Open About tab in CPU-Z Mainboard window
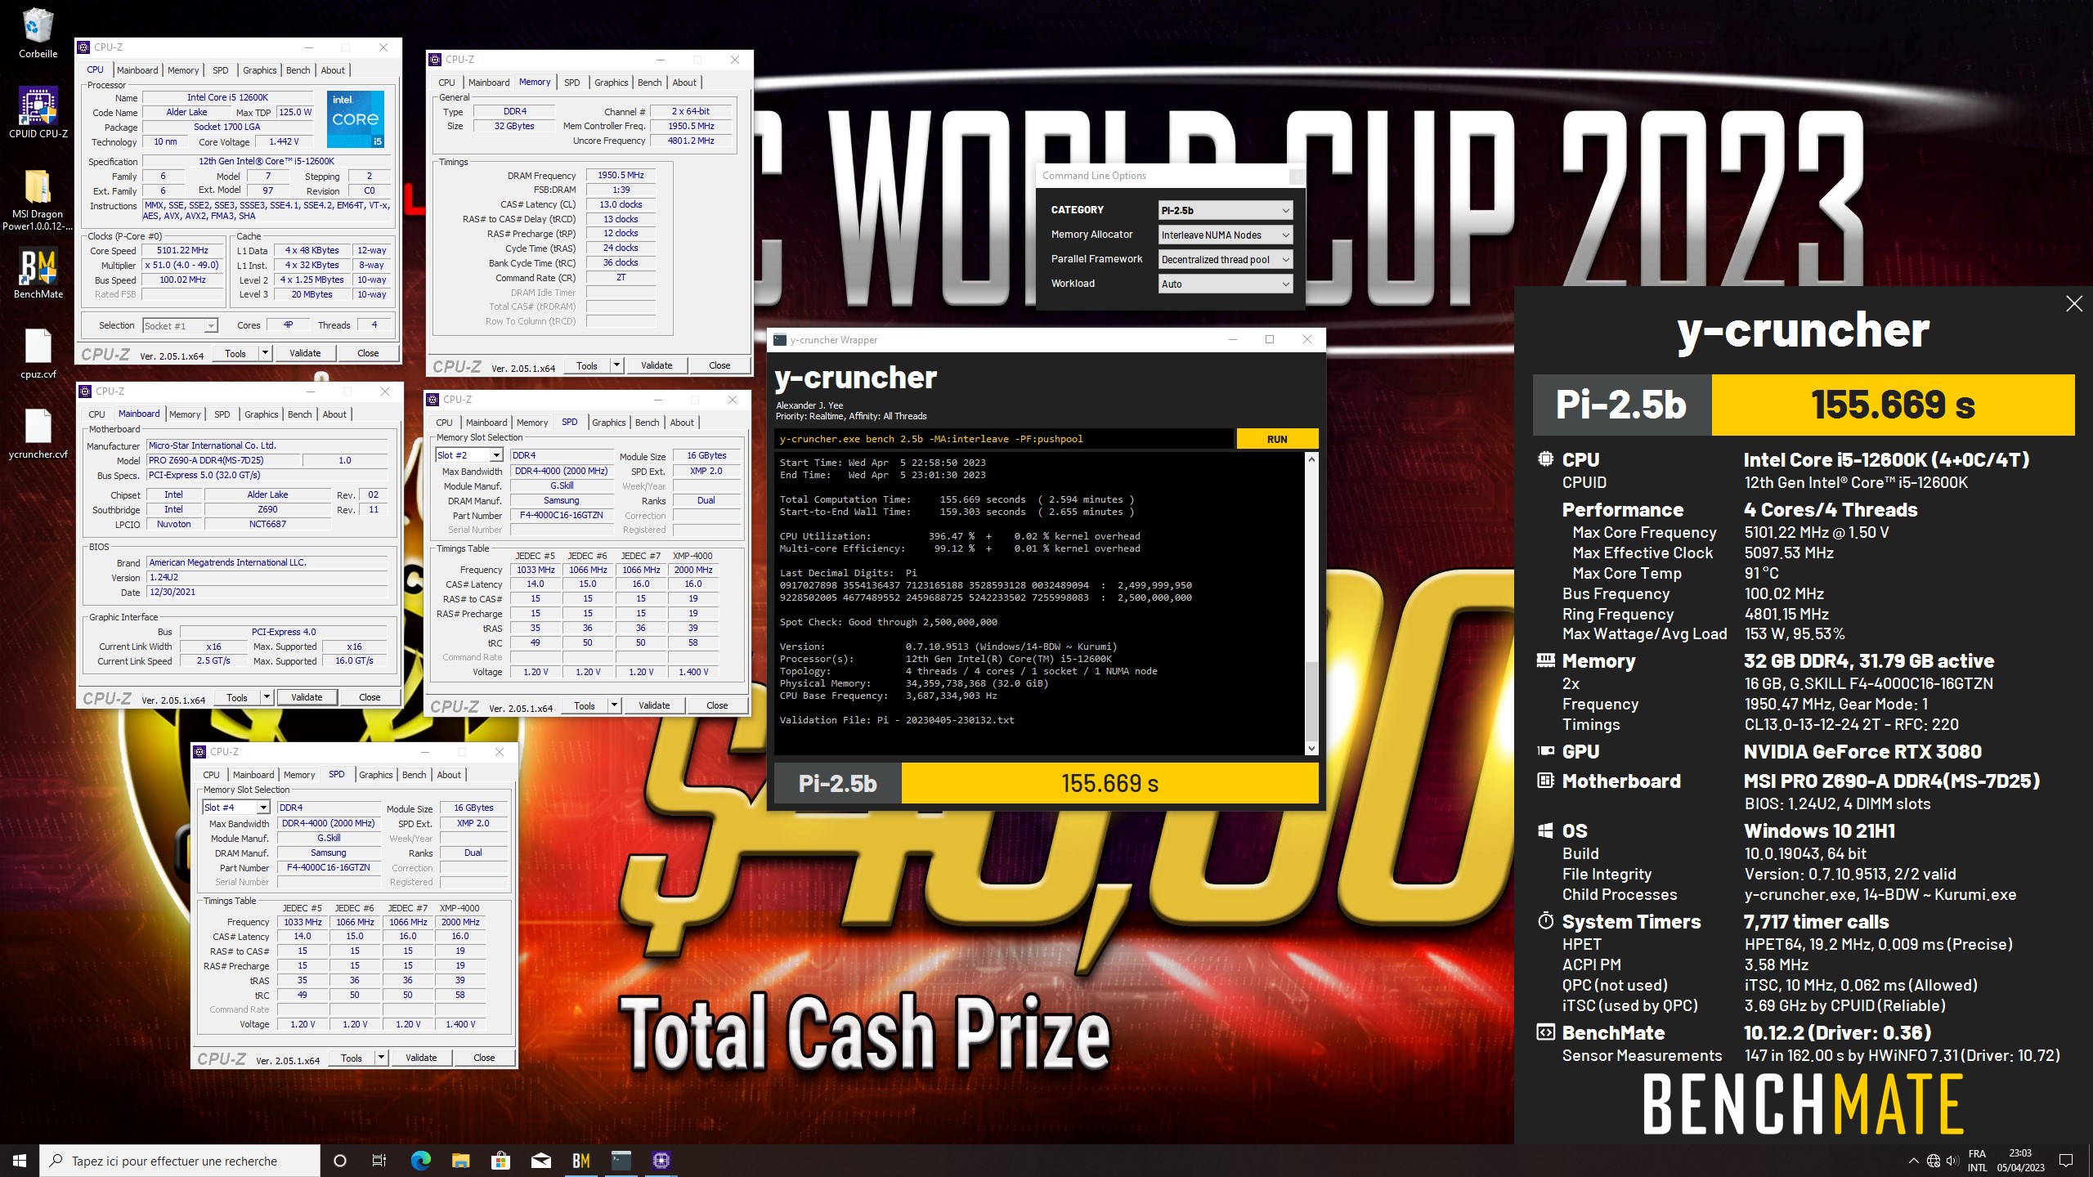 pos(334,414)
